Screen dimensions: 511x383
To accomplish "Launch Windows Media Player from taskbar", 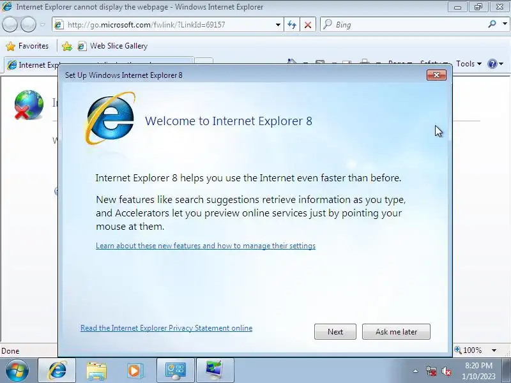I will click(135, 371).
